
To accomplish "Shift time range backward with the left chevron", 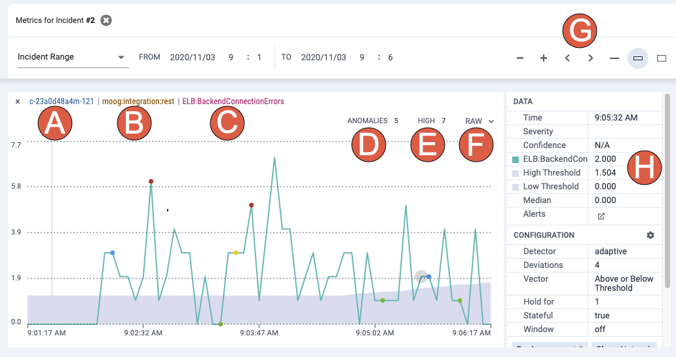I will point(567,58).
